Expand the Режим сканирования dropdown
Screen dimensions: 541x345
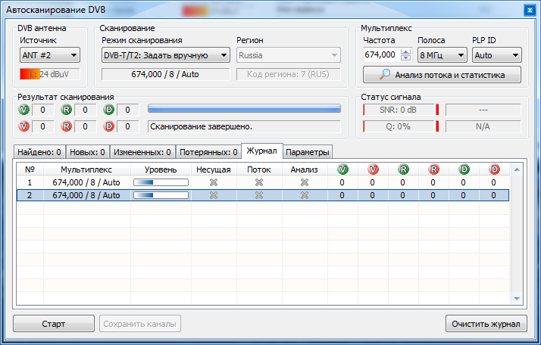[165, 55]
